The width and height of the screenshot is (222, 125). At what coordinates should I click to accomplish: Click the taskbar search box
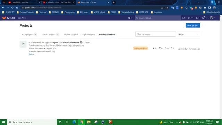point(32,122)
